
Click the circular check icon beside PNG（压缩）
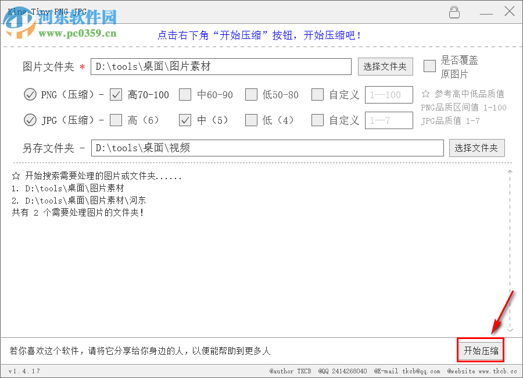coord(30,95)
